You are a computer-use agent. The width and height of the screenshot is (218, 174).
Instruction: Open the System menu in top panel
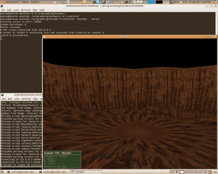(x=35, y=2)
